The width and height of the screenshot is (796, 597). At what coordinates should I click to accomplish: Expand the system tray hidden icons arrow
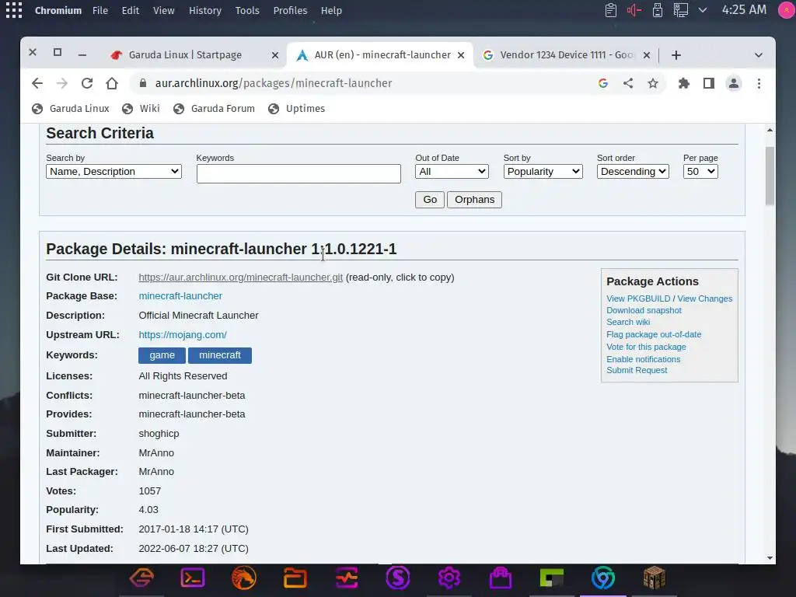click(703, 10)
